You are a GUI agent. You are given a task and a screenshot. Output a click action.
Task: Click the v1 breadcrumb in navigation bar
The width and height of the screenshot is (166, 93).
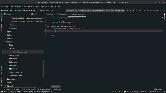(x=33, y=10)
